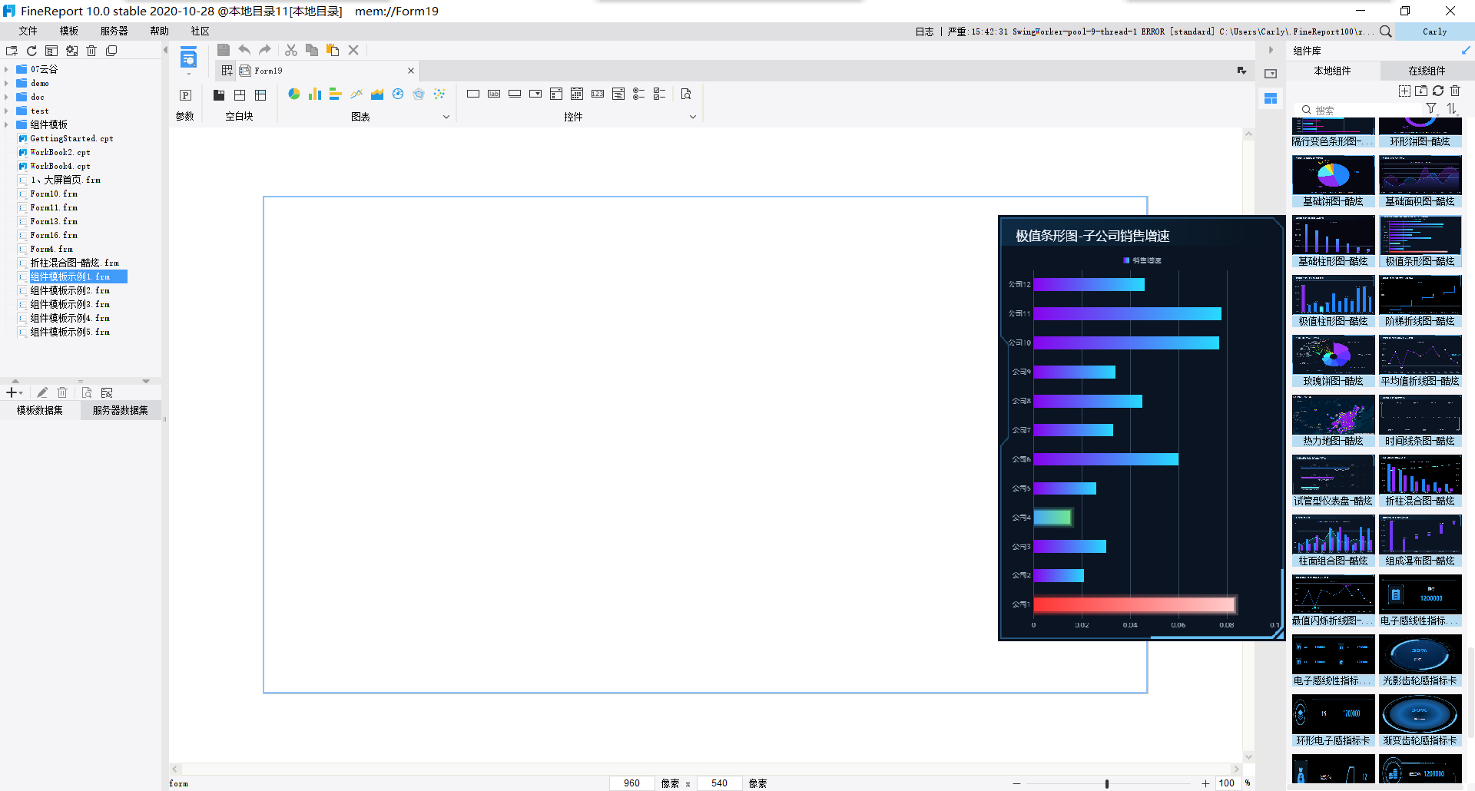Screen dimensions: 1475x791
Task: Click the filter funnel icon in the component library
Action: [1431, 109]
